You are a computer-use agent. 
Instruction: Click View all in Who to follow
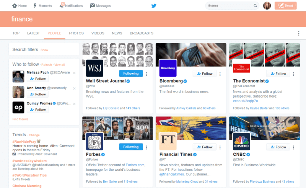(x=60, y=65)
